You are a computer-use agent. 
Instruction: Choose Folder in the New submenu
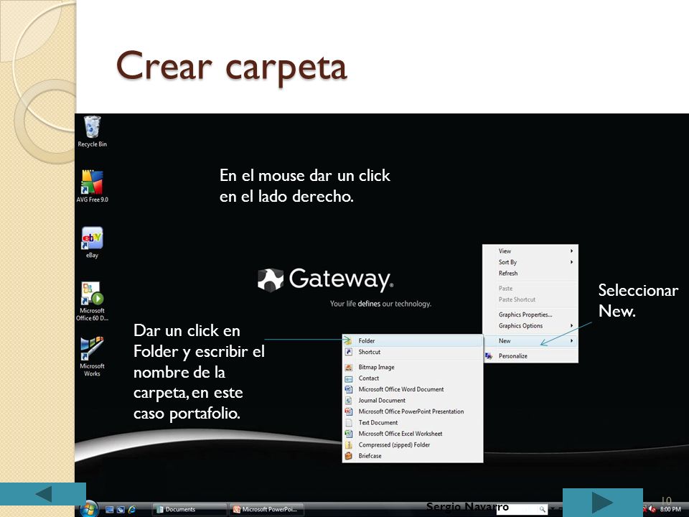[413, 340]
